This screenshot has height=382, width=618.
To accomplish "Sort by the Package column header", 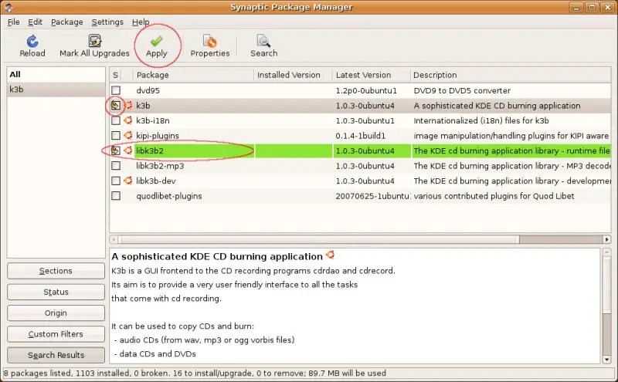I will tap(193, 75).
